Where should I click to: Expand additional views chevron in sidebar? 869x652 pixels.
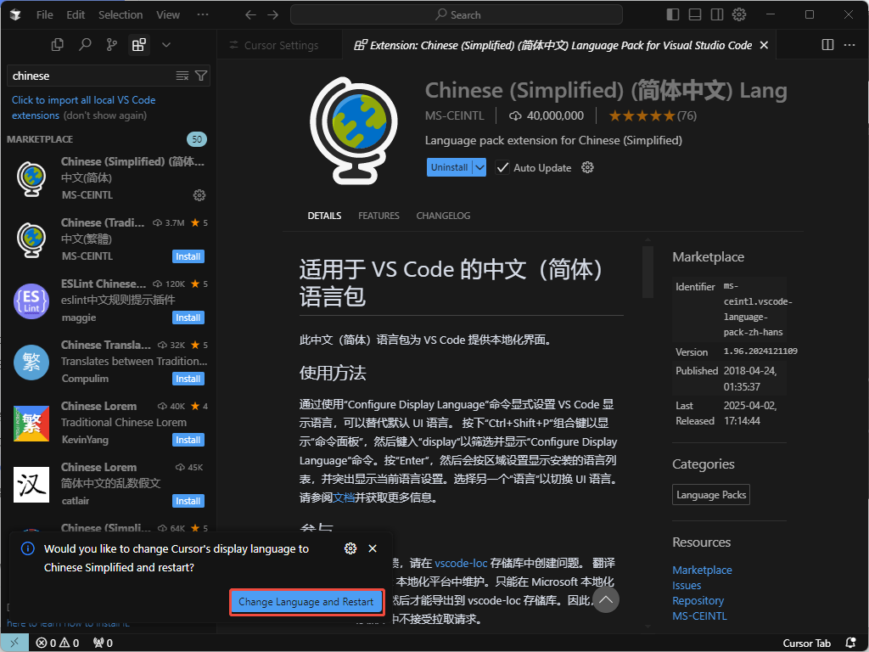click(x=166, y=45)
